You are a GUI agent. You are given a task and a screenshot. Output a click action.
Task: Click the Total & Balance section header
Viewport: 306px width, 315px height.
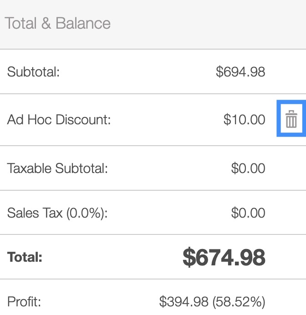point(58,24)
